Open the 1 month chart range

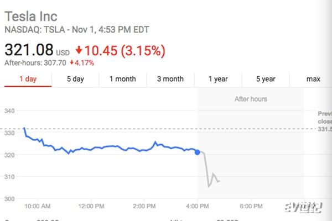123,79
